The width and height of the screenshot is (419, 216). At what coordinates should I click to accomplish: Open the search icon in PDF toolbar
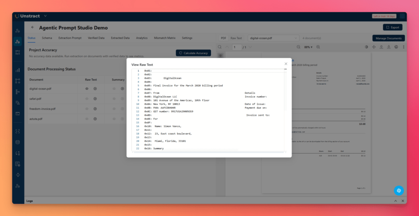(220, 47)
